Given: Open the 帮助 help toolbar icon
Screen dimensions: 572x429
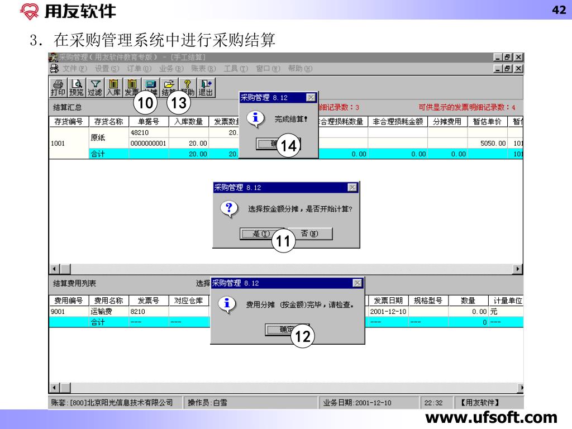Looking at the screenshot, I should pos(188,88).
